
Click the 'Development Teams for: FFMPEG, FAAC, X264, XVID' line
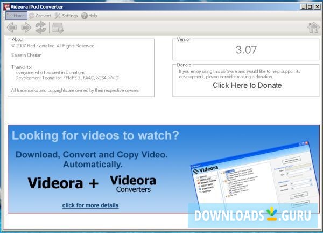click(x=67, y=78)
